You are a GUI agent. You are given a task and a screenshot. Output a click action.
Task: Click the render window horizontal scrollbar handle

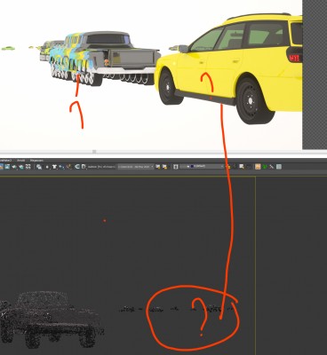[94, 152]
